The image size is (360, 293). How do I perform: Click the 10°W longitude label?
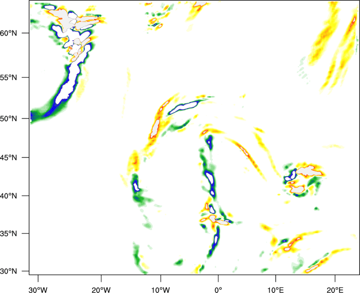(161, 290)
